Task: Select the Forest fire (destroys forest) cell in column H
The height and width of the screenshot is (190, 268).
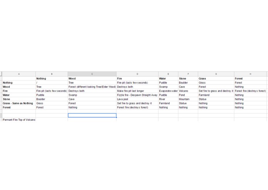Action: click(250, 91)
